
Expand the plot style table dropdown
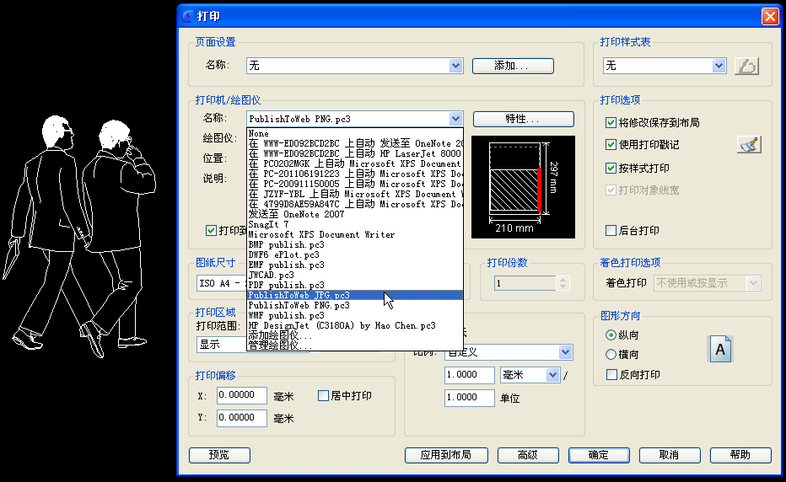point(719,66)
